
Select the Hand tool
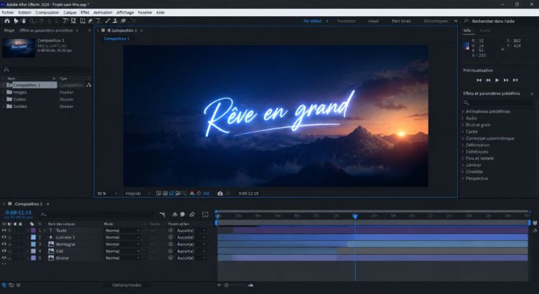point(24,21)
